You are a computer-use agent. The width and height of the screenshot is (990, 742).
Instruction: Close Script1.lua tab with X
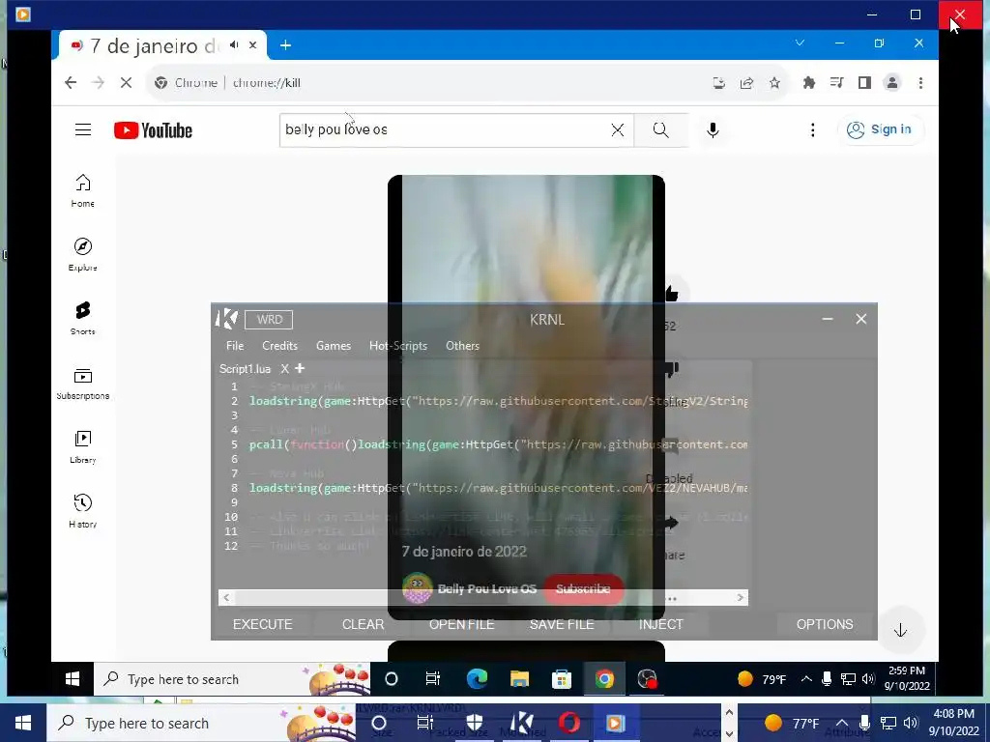[x=285, y=368]
